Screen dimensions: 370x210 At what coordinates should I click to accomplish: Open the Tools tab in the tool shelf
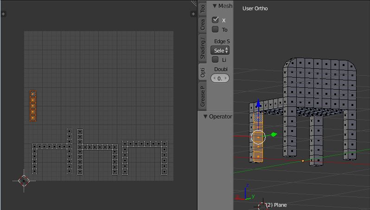[203, 8]
